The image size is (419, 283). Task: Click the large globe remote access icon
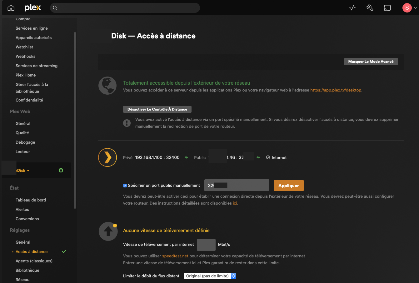point(107,86)
